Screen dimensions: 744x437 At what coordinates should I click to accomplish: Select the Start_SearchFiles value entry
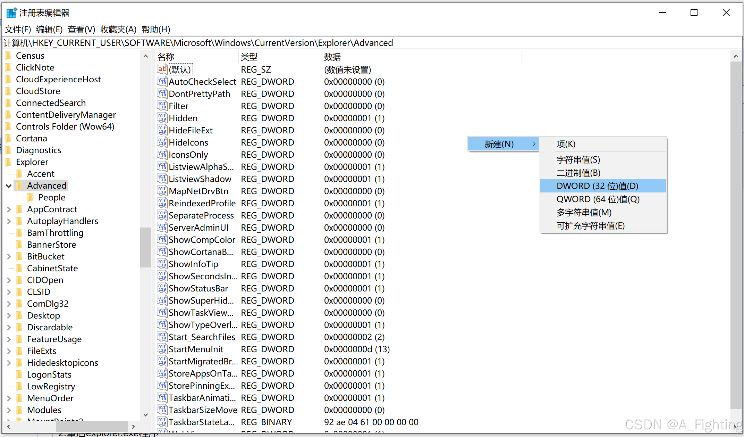click(202, 337)
